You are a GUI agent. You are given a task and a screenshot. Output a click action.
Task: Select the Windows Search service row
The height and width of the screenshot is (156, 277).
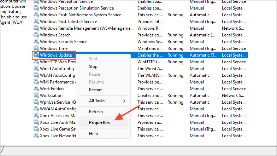click(141, 35)
